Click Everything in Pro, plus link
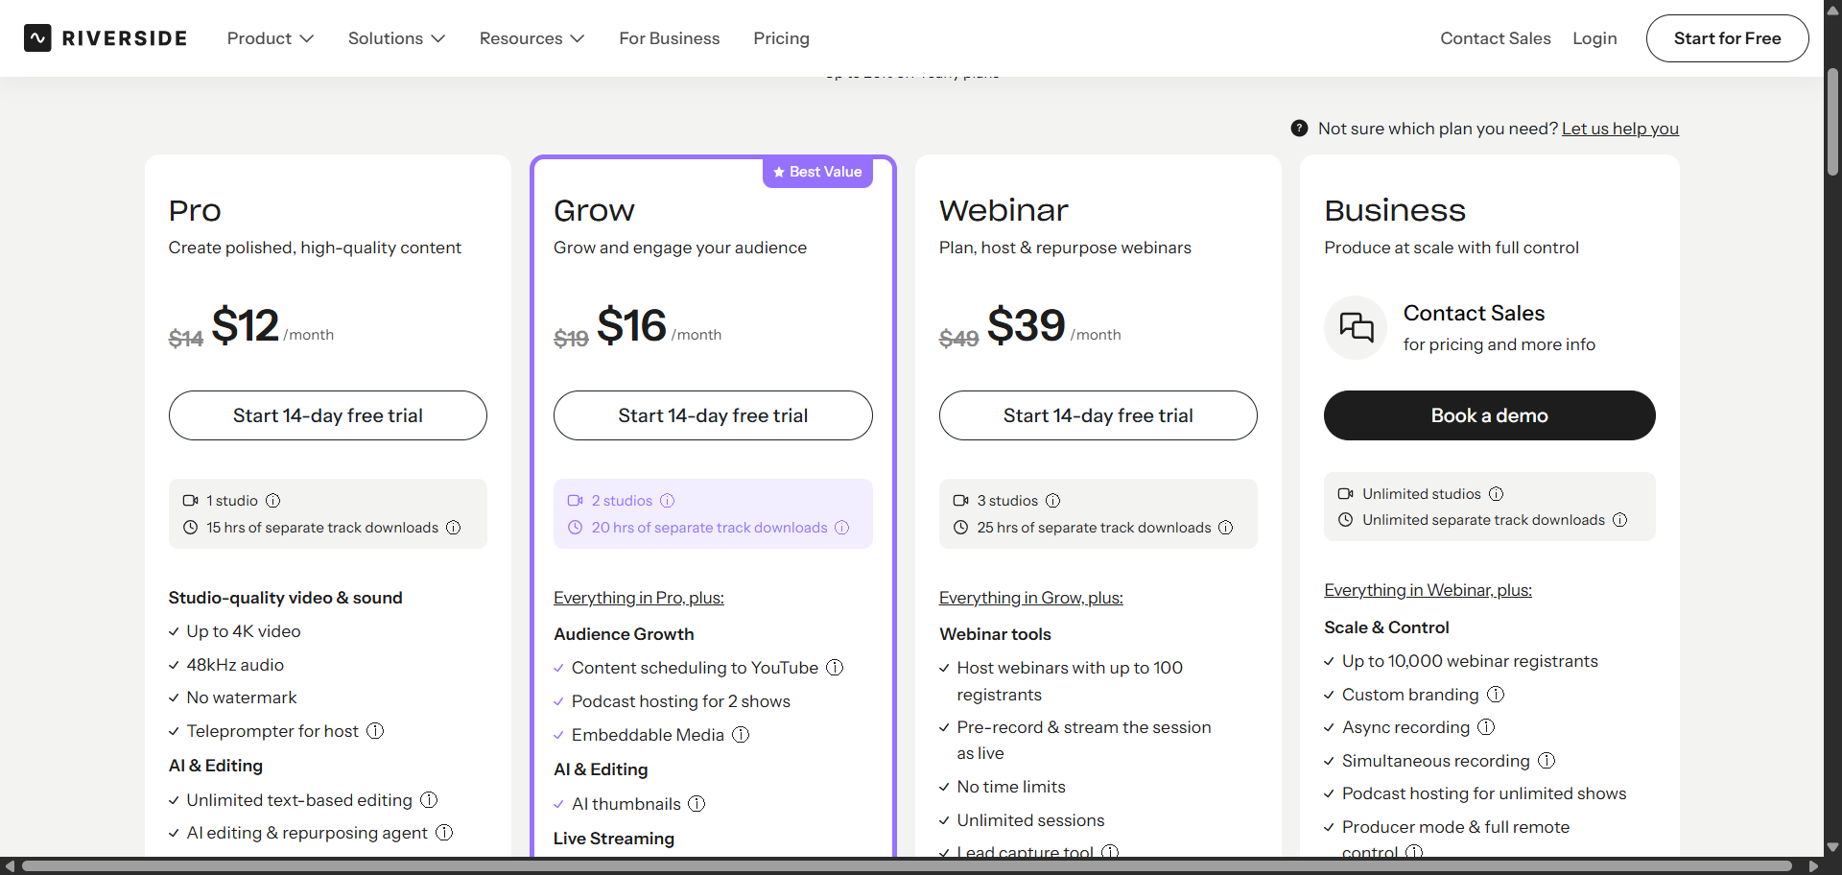This screenshot has width=1842, height=875. pyautogui.click(x=639, y=598)
